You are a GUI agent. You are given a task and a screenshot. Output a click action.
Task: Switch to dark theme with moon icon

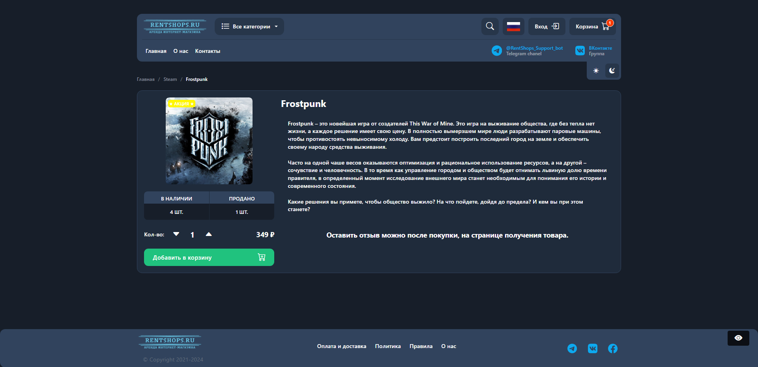[612, 71]
